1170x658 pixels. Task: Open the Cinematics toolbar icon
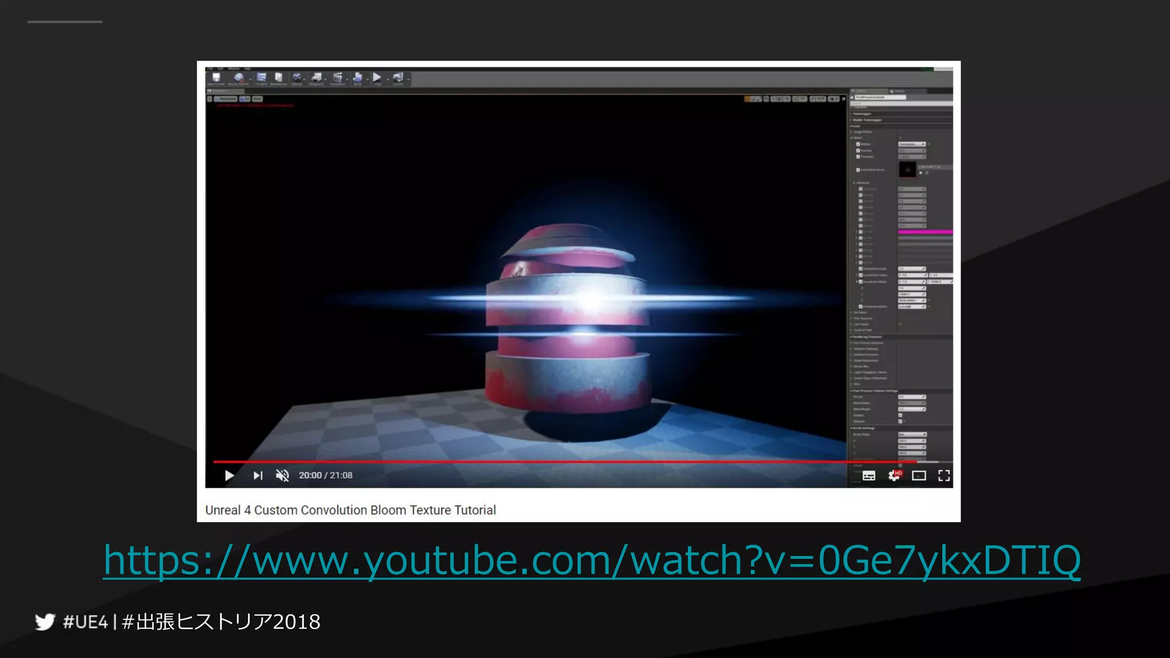338,78
